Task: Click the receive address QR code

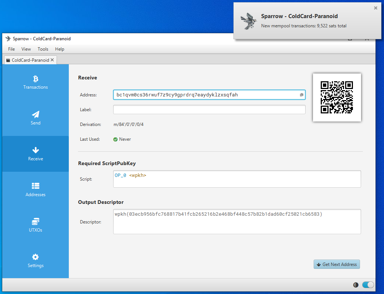Action: (337, 98)
